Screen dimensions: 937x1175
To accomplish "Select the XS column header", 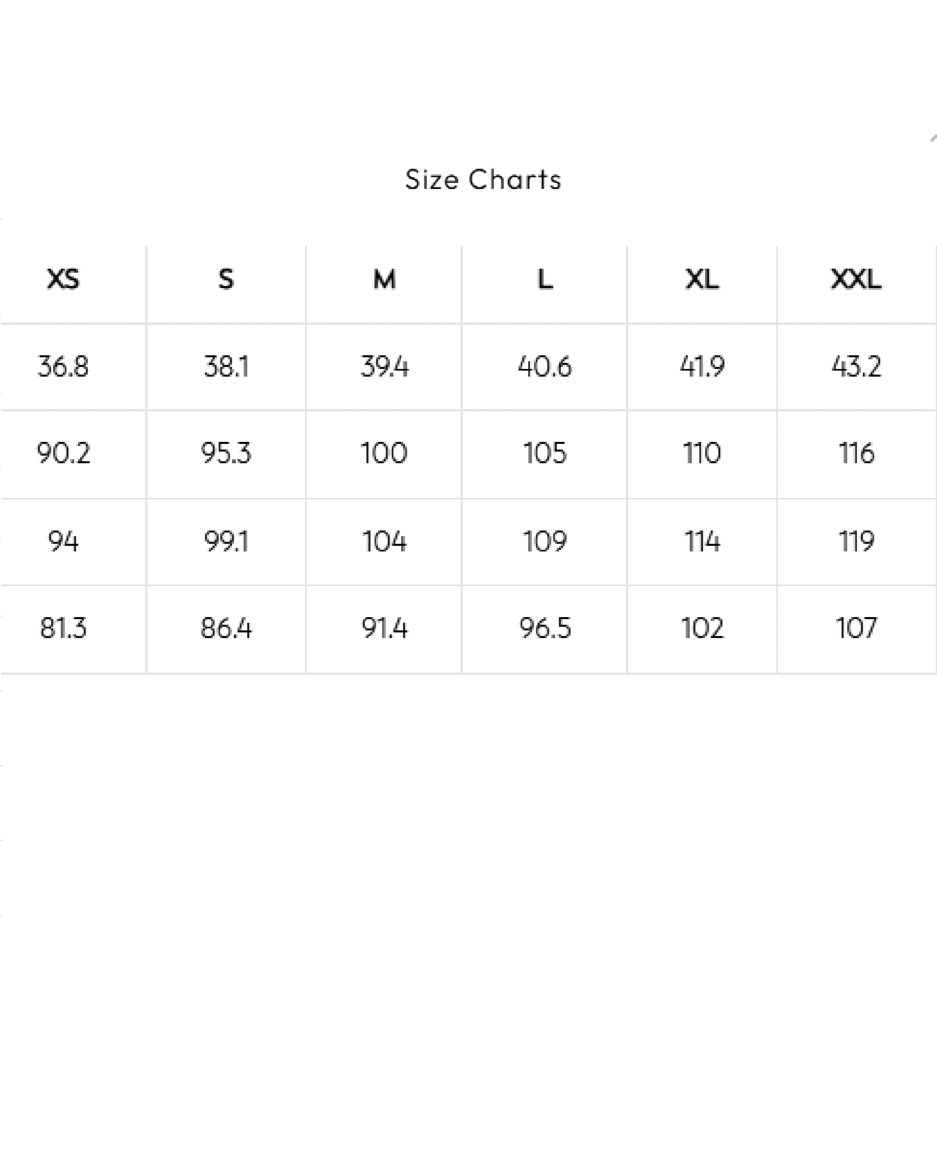I will pyautogui.click(x=63, y=280).
